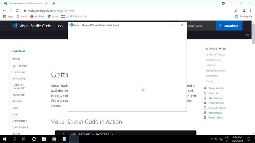Image resolution: width=255 pixels, height=143 pixels.
Task: Open the Reading list
Action: pos(243,17)
